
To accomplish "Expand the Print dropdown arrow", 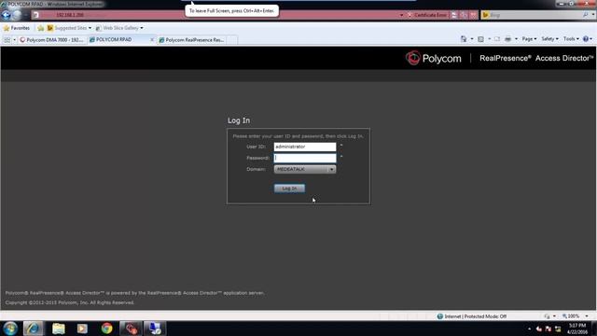I will 516,39.
